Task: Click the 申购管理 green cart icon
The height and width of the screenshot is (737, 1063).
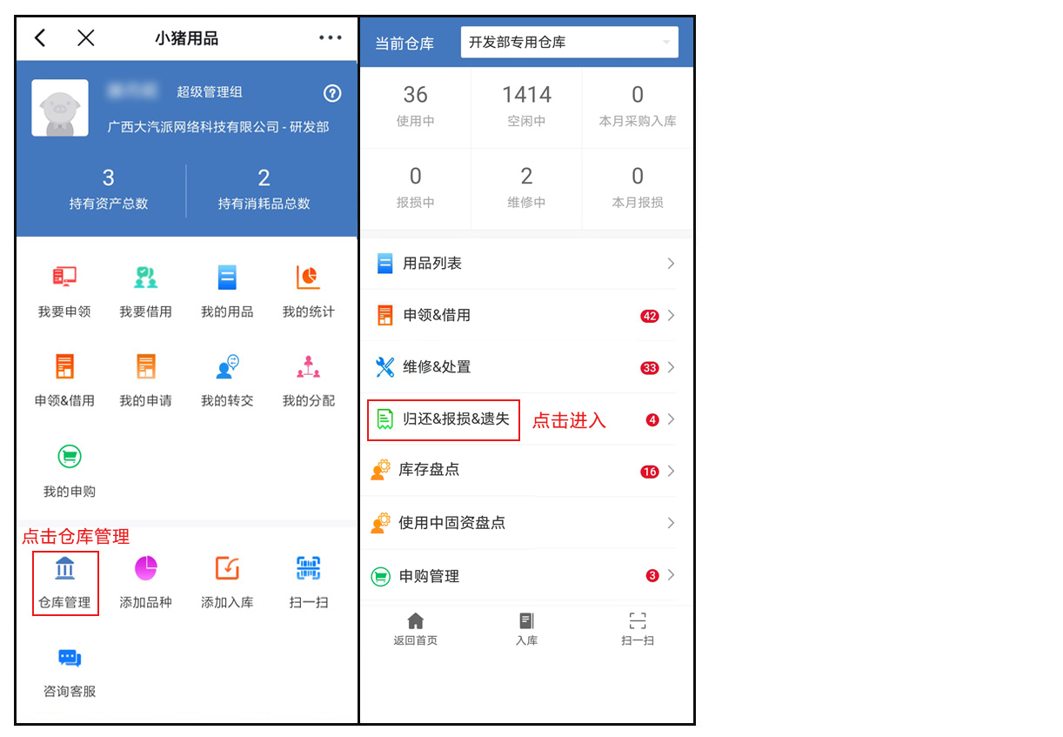Action: click(380, 576)
